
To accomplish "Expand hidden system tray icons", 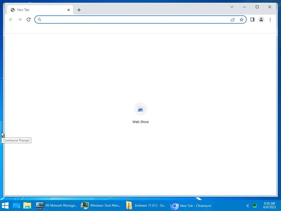I will 248,206.
